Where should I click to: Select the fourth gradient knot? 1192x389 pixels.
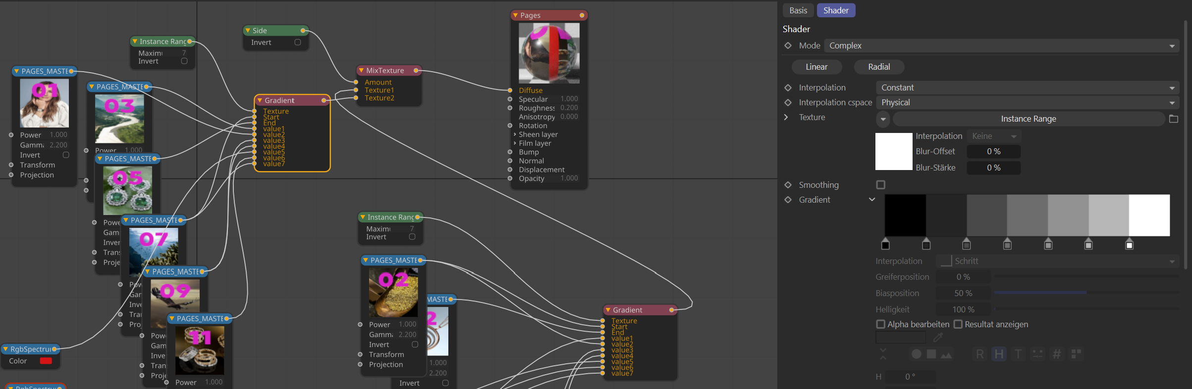pyautogui.click(x=1007, y=244)
